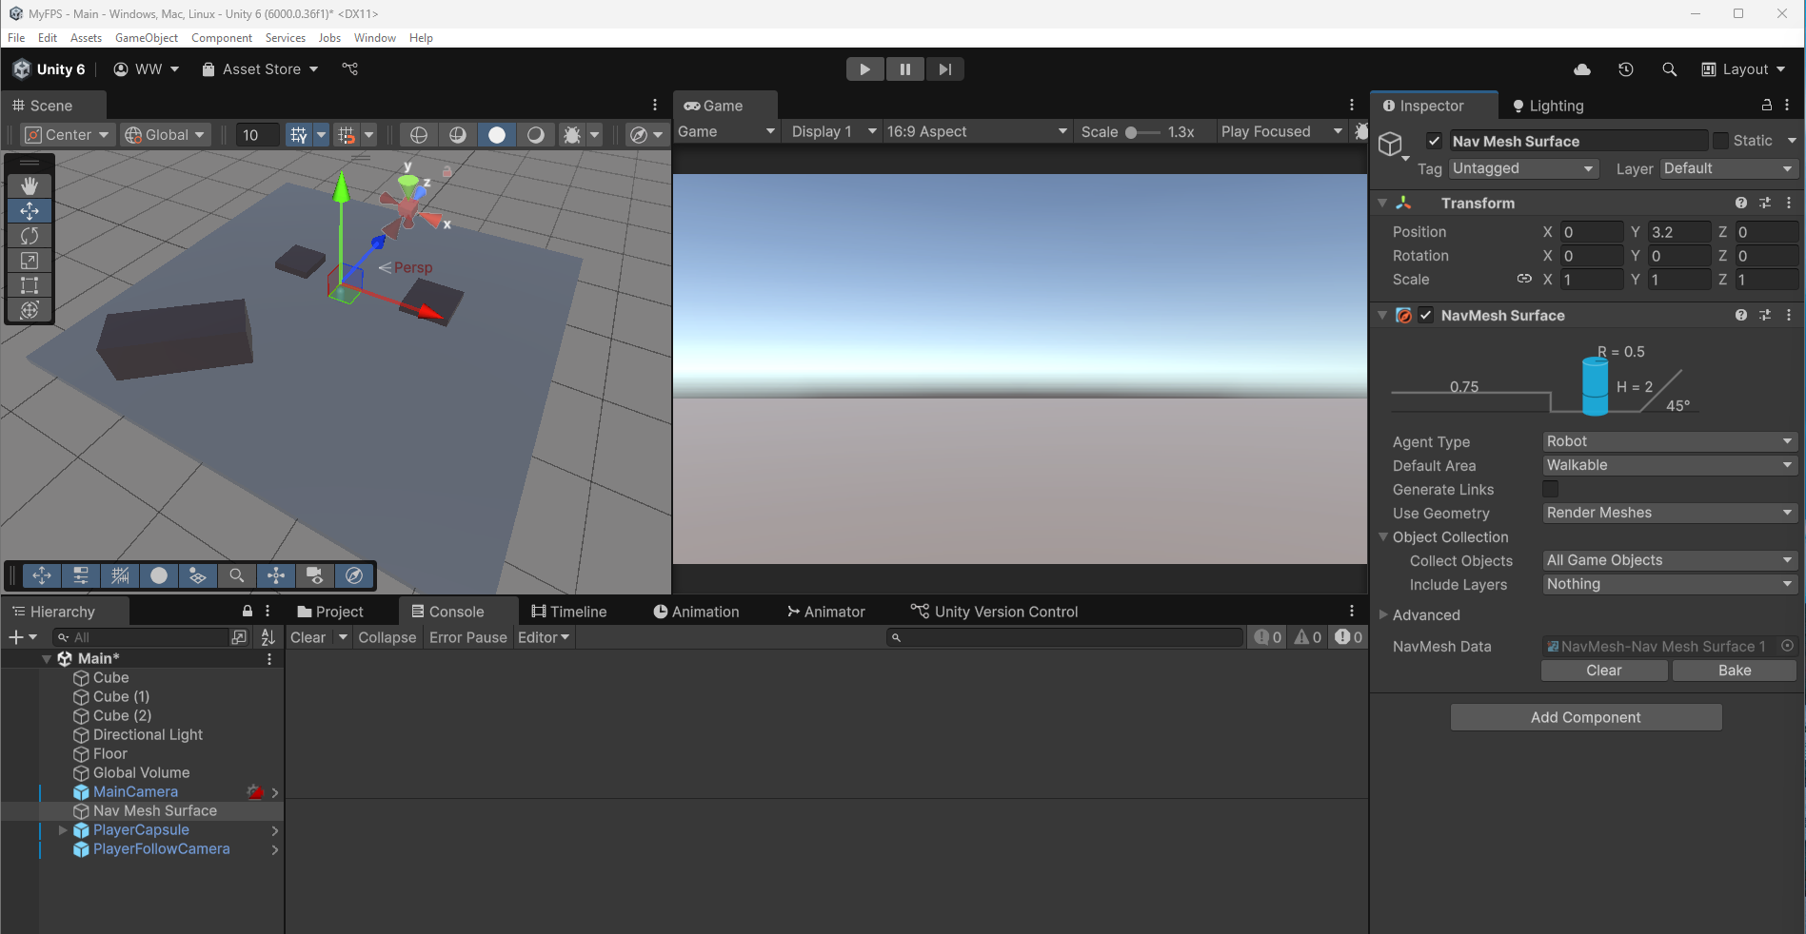The height and width of the screenshot is (934, 1806).
Task: Lock the Inspector panel
Action: pos(1766,106)
